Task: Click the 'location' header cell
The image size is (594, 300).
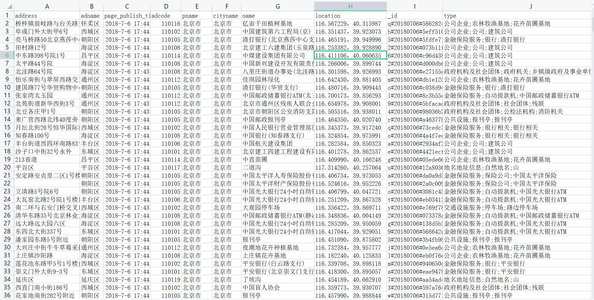Action: (x=350, y=16)
